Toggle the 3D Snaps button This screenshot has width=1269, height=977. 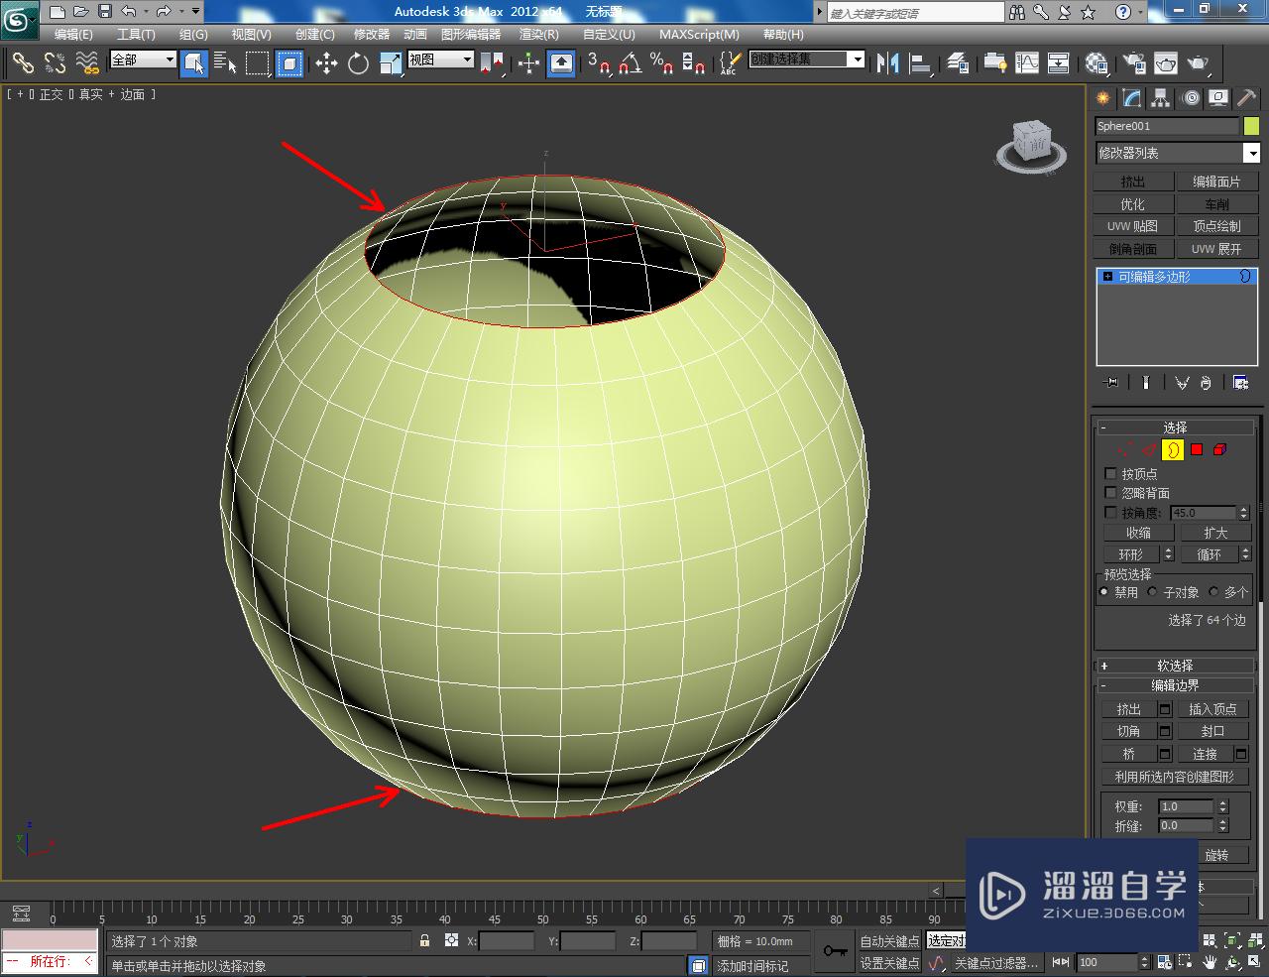[x=599, y=63]
